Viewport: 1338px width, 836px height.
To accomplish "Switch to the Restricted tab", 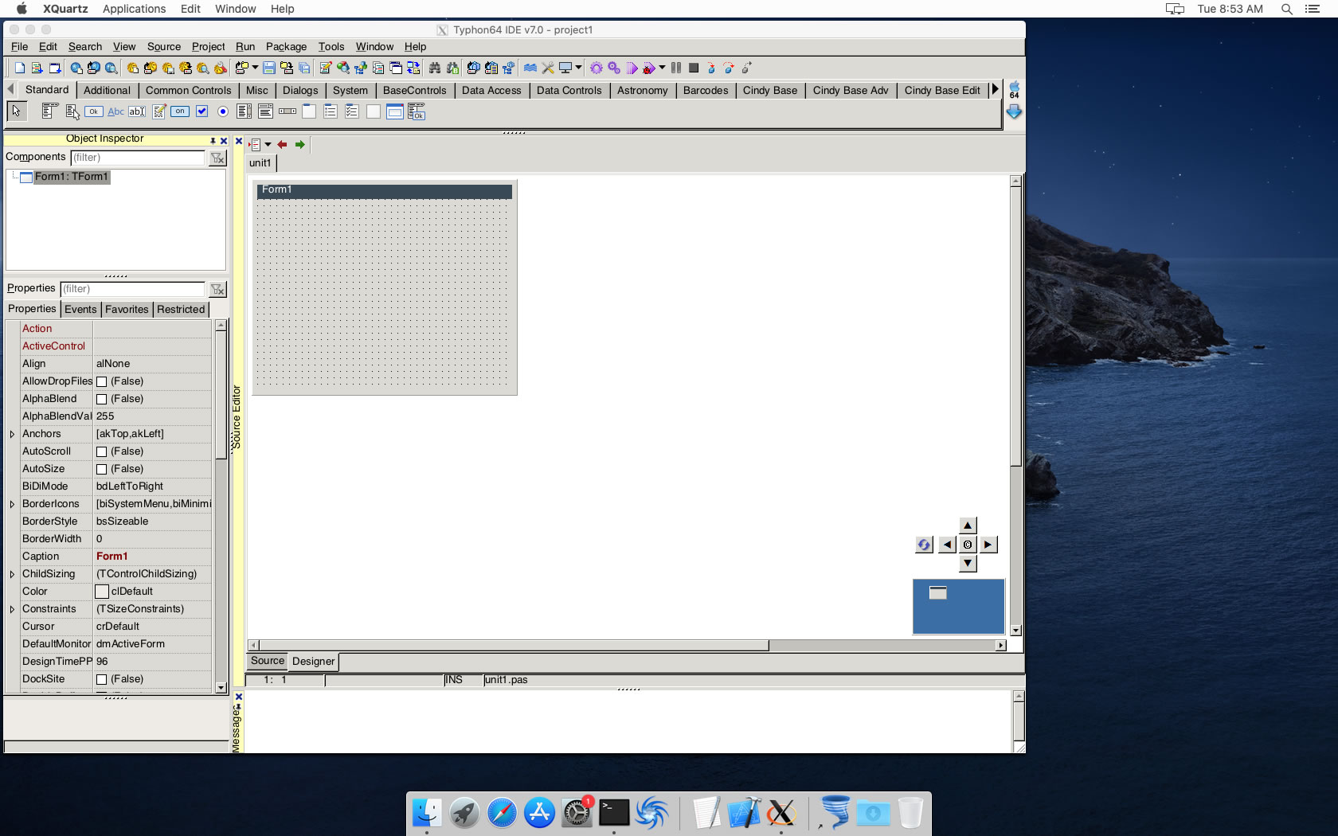I will tap(181, 310).
